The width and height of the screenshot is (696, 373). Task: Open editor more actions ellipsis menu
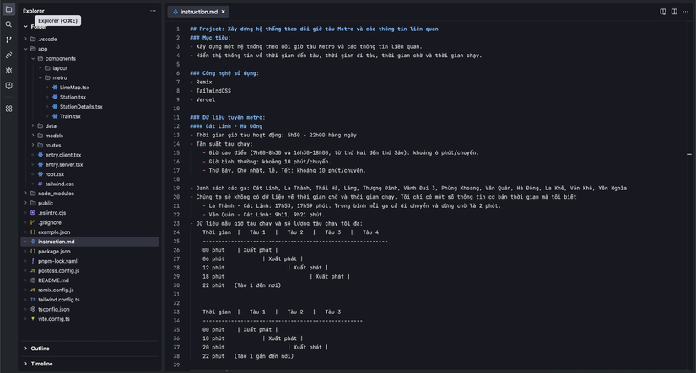(x=686, y=12)
